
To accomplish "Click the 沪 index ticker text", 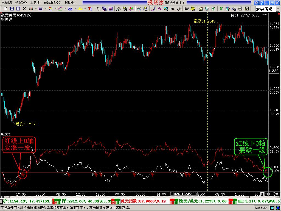I will click(28, 201).
